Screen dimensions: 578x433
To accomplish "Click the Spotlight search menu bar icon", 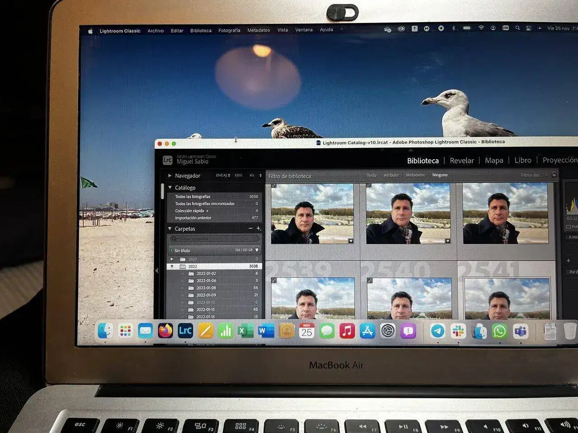I will 517,28.
